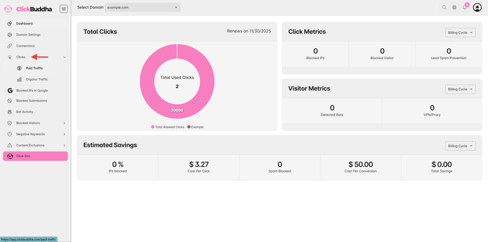Open Click Metrics Billing Cycle dropdown

pos(460,33)
